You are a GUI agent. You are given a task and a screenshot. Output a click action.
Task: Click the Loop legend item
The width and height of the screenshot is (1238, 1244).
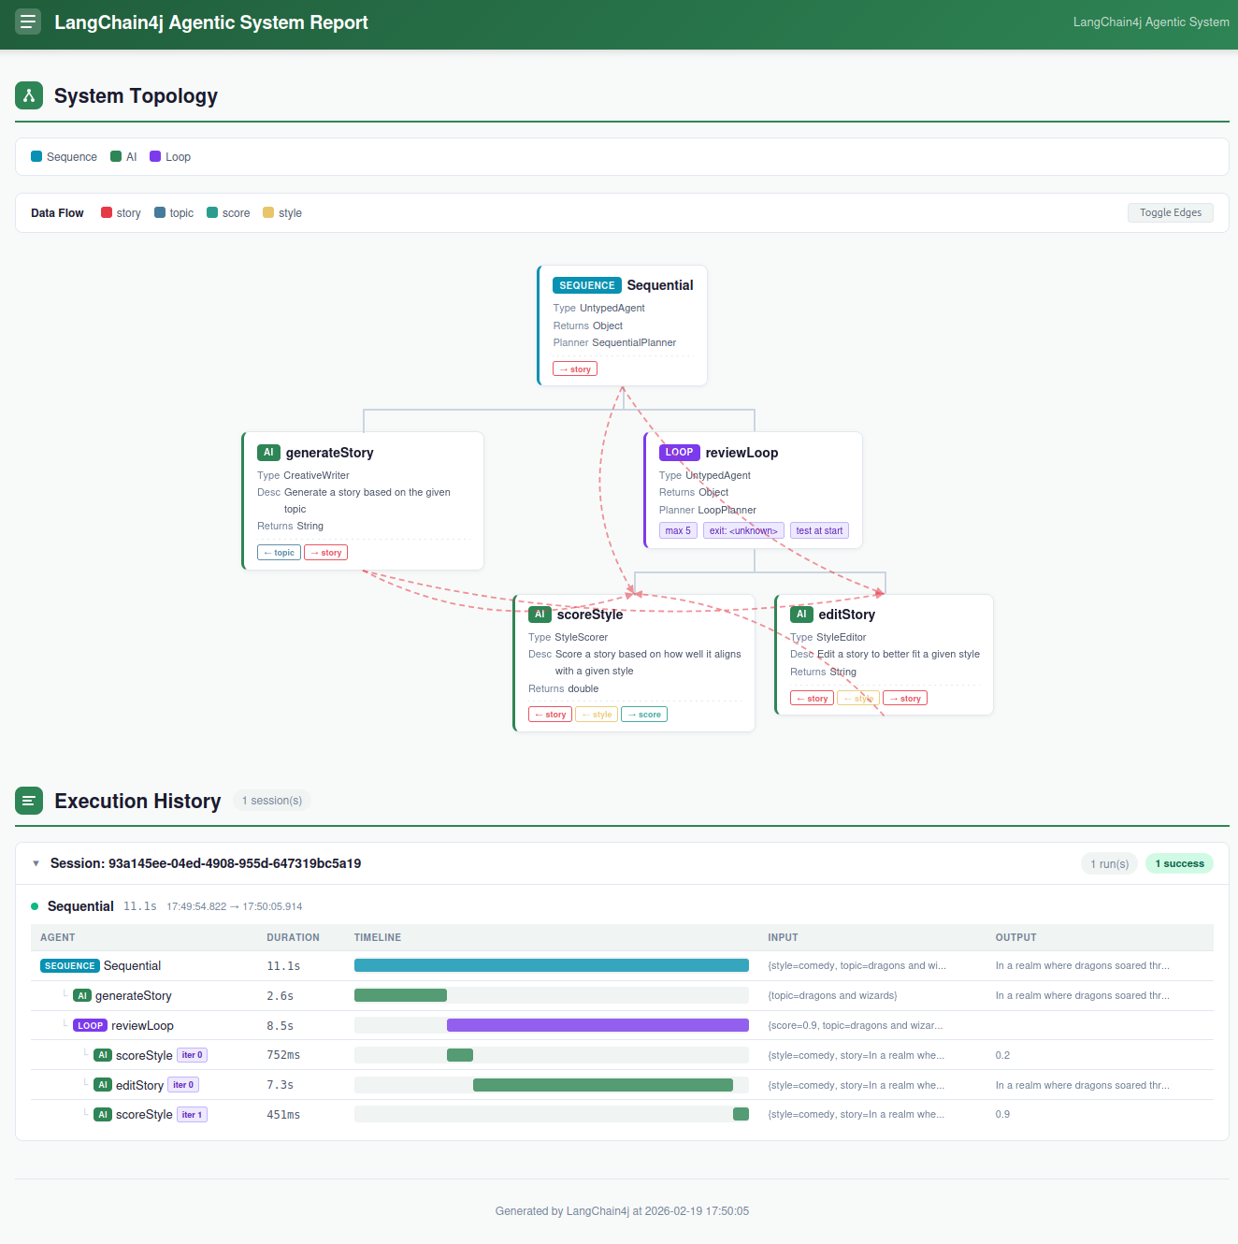(x=170, y=157)
